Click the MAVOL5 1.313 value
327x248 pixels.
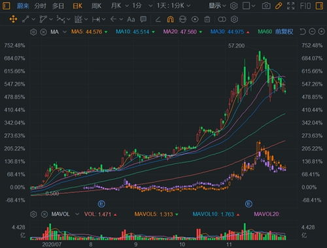[154, 214]
